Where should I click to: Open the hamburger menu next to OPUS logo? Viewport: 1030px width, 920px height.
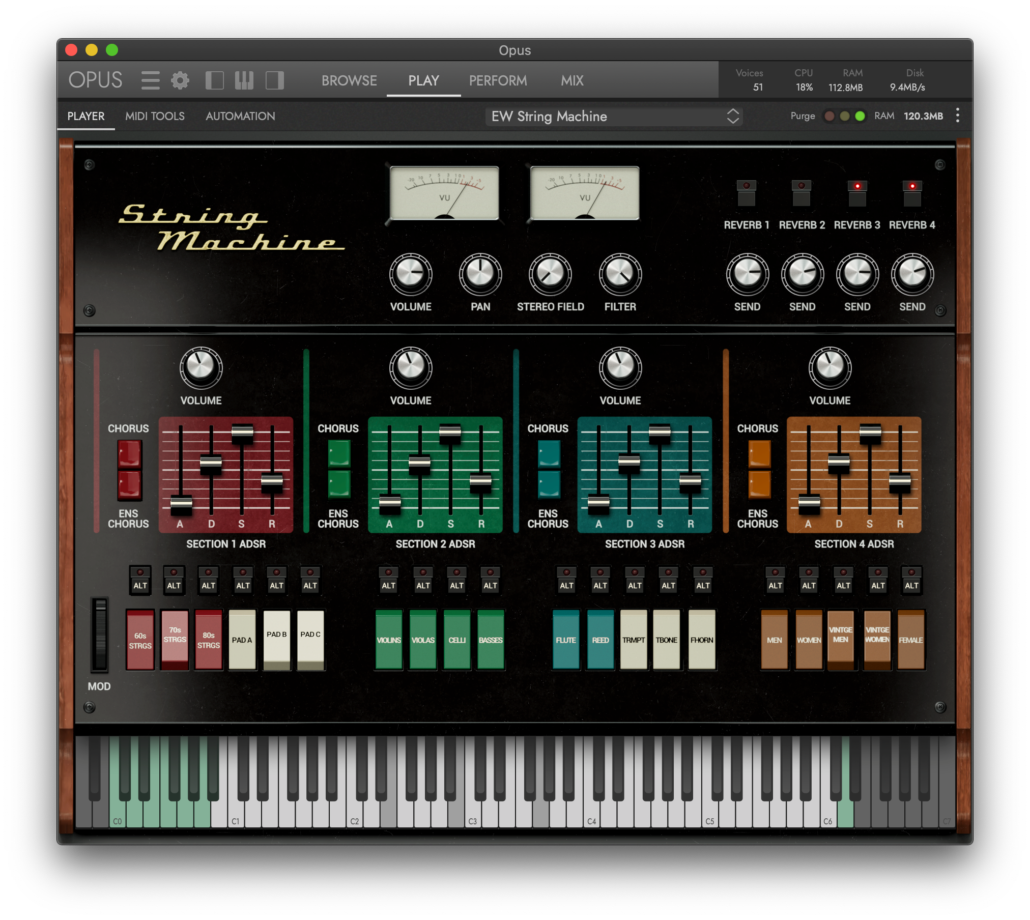(150, 80)
